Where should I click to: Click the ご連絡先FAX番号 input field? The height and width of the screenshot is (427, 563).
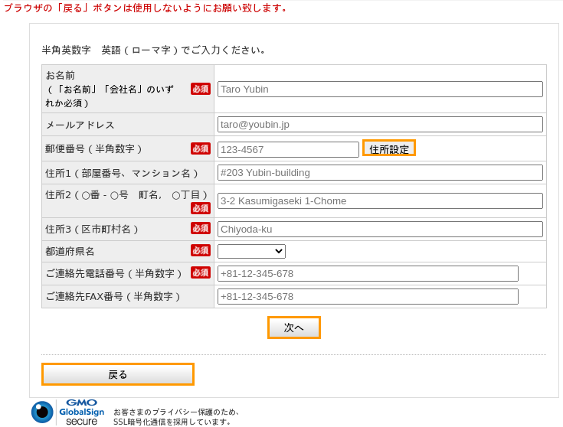(x=368, y=296)
